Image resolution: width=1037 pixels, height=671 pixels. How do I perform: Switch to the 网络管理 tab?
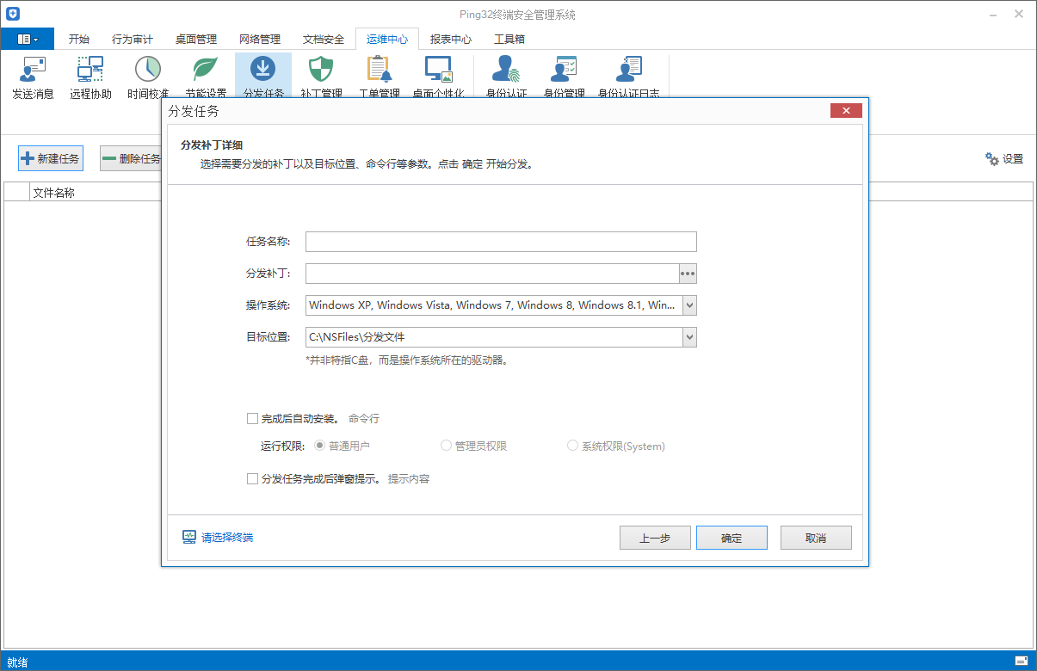click(260, 39)
